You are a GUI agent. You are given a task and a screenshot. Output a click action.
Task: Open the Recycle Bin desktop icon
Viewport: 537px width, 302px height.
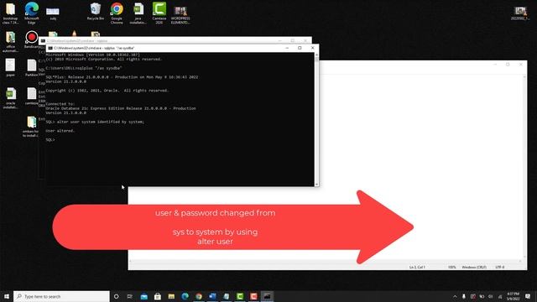coord(95,12)
